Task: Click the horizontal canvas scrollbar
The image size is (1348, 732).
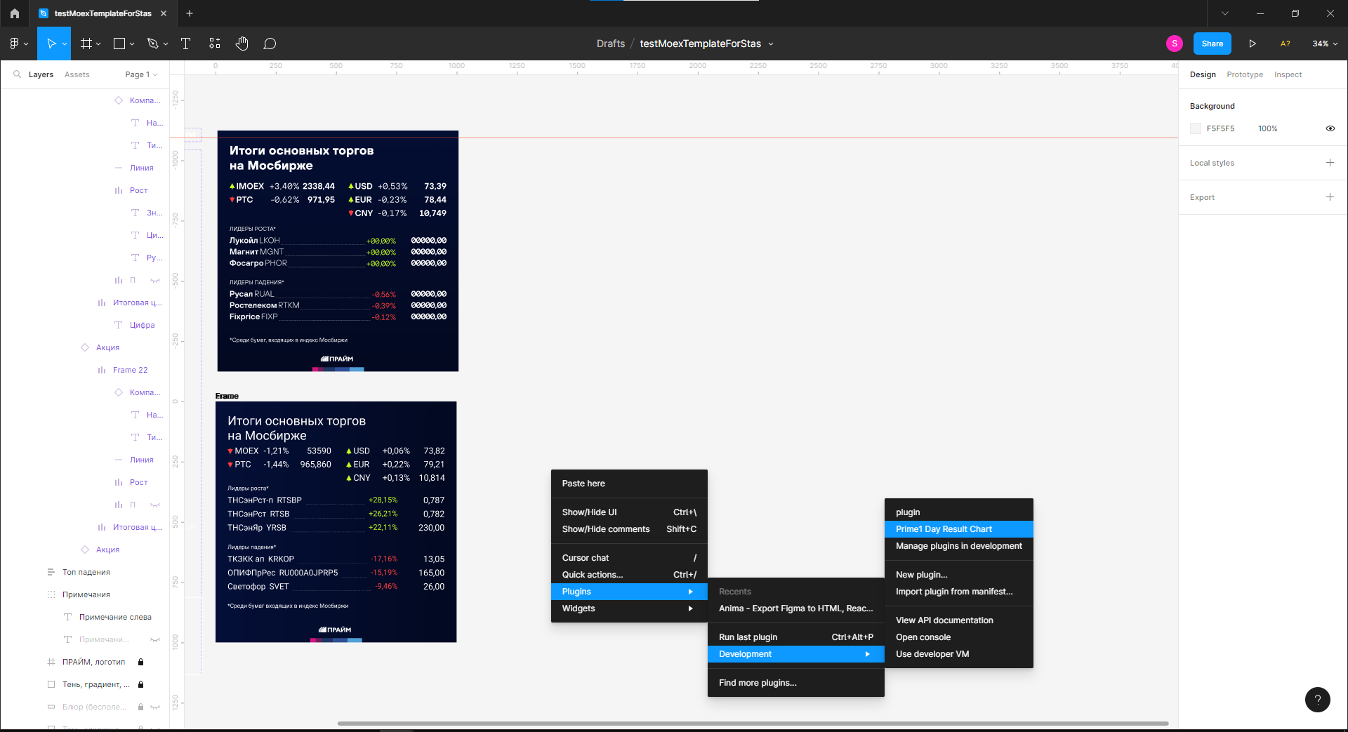Action: click(x=753, y=723)
